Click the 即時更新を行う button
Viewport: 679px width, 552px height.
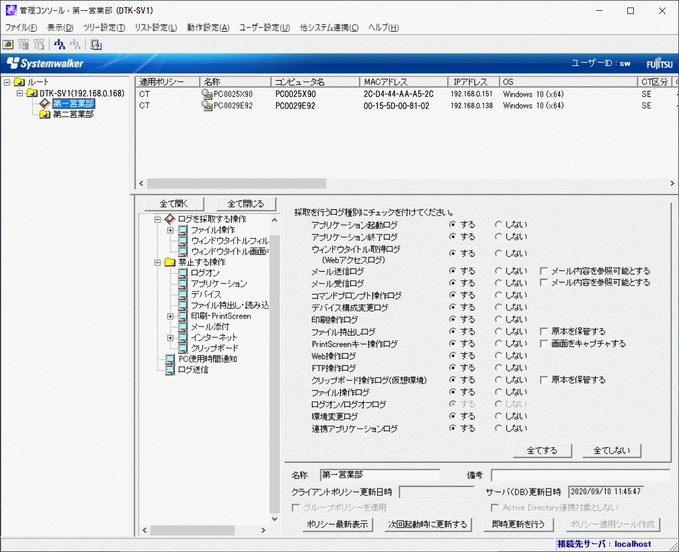[x=518, y=524]
